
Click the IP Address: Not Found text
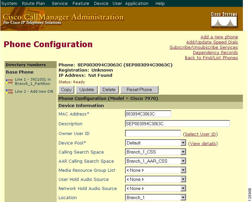point(85,75)
